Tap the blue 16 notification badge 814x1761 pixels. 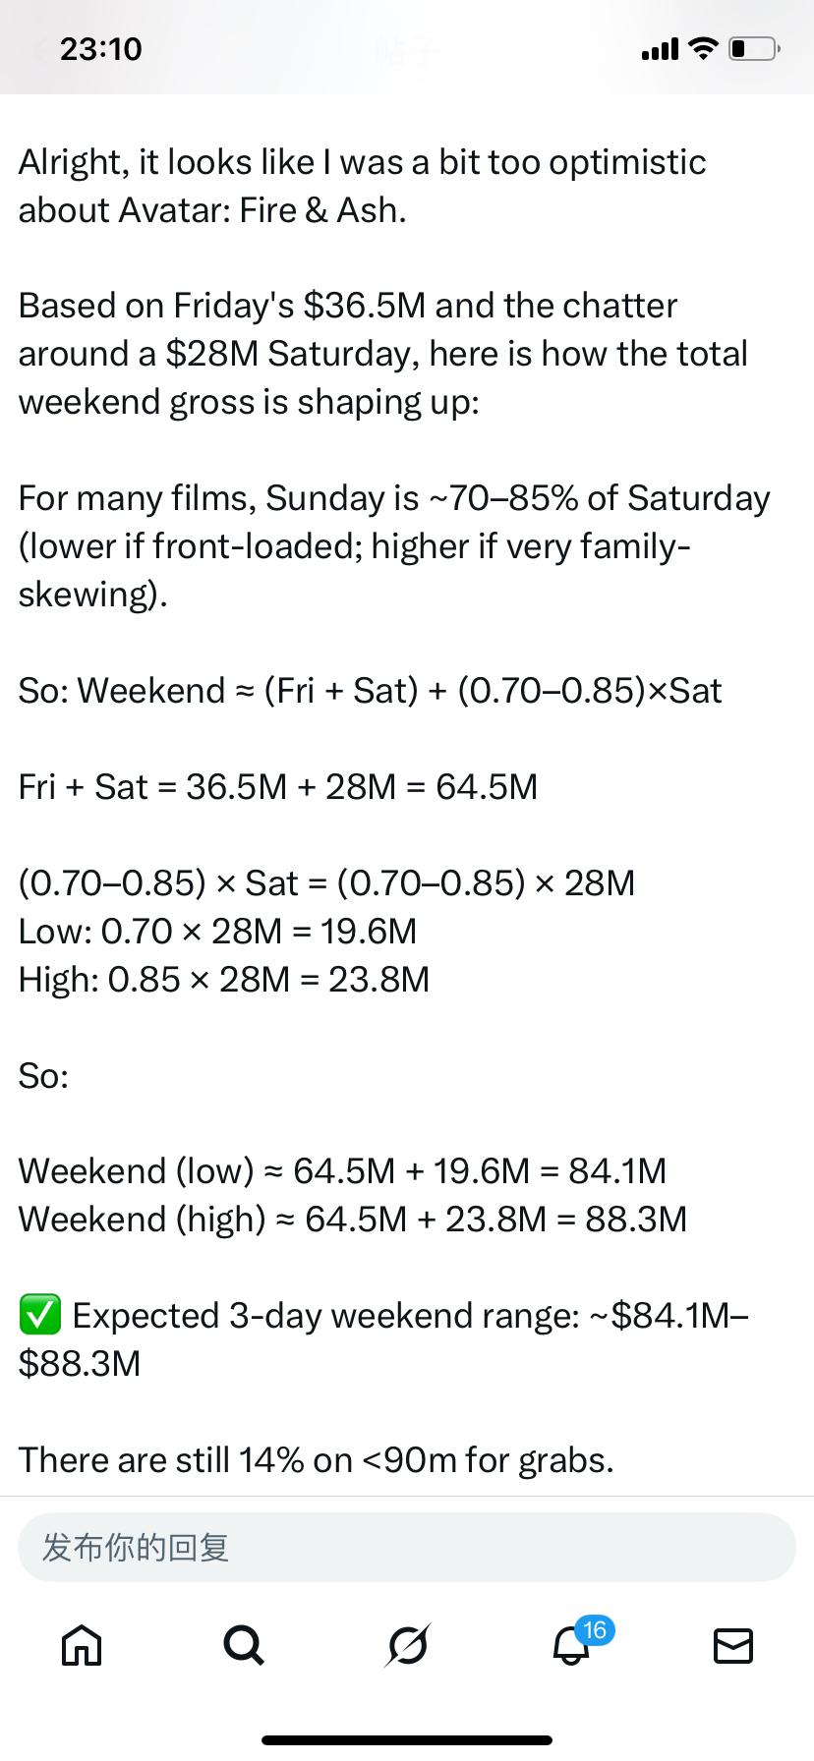[x=595, y=1630]
